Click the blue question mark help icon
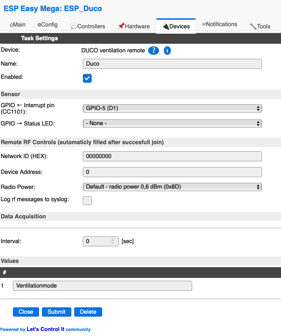This screenshot has width=281, height=336. [x=153, y=51]
